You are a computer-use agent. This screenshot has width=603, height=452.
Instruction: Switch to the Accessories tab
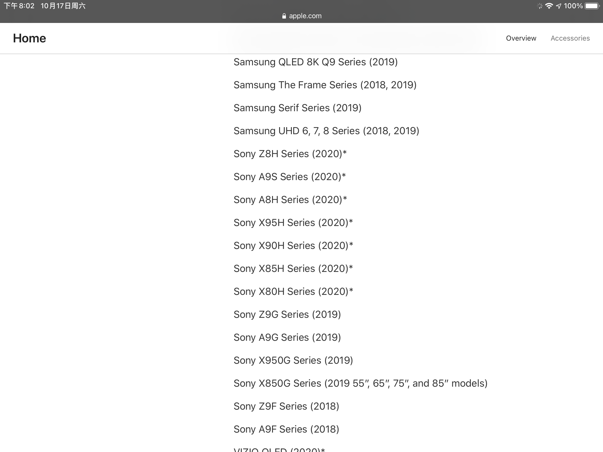tap(570, 38)
